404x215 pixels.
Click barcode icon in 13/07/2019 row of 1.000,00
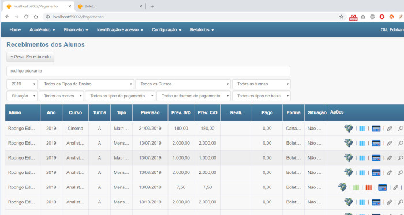click(362, 158)
